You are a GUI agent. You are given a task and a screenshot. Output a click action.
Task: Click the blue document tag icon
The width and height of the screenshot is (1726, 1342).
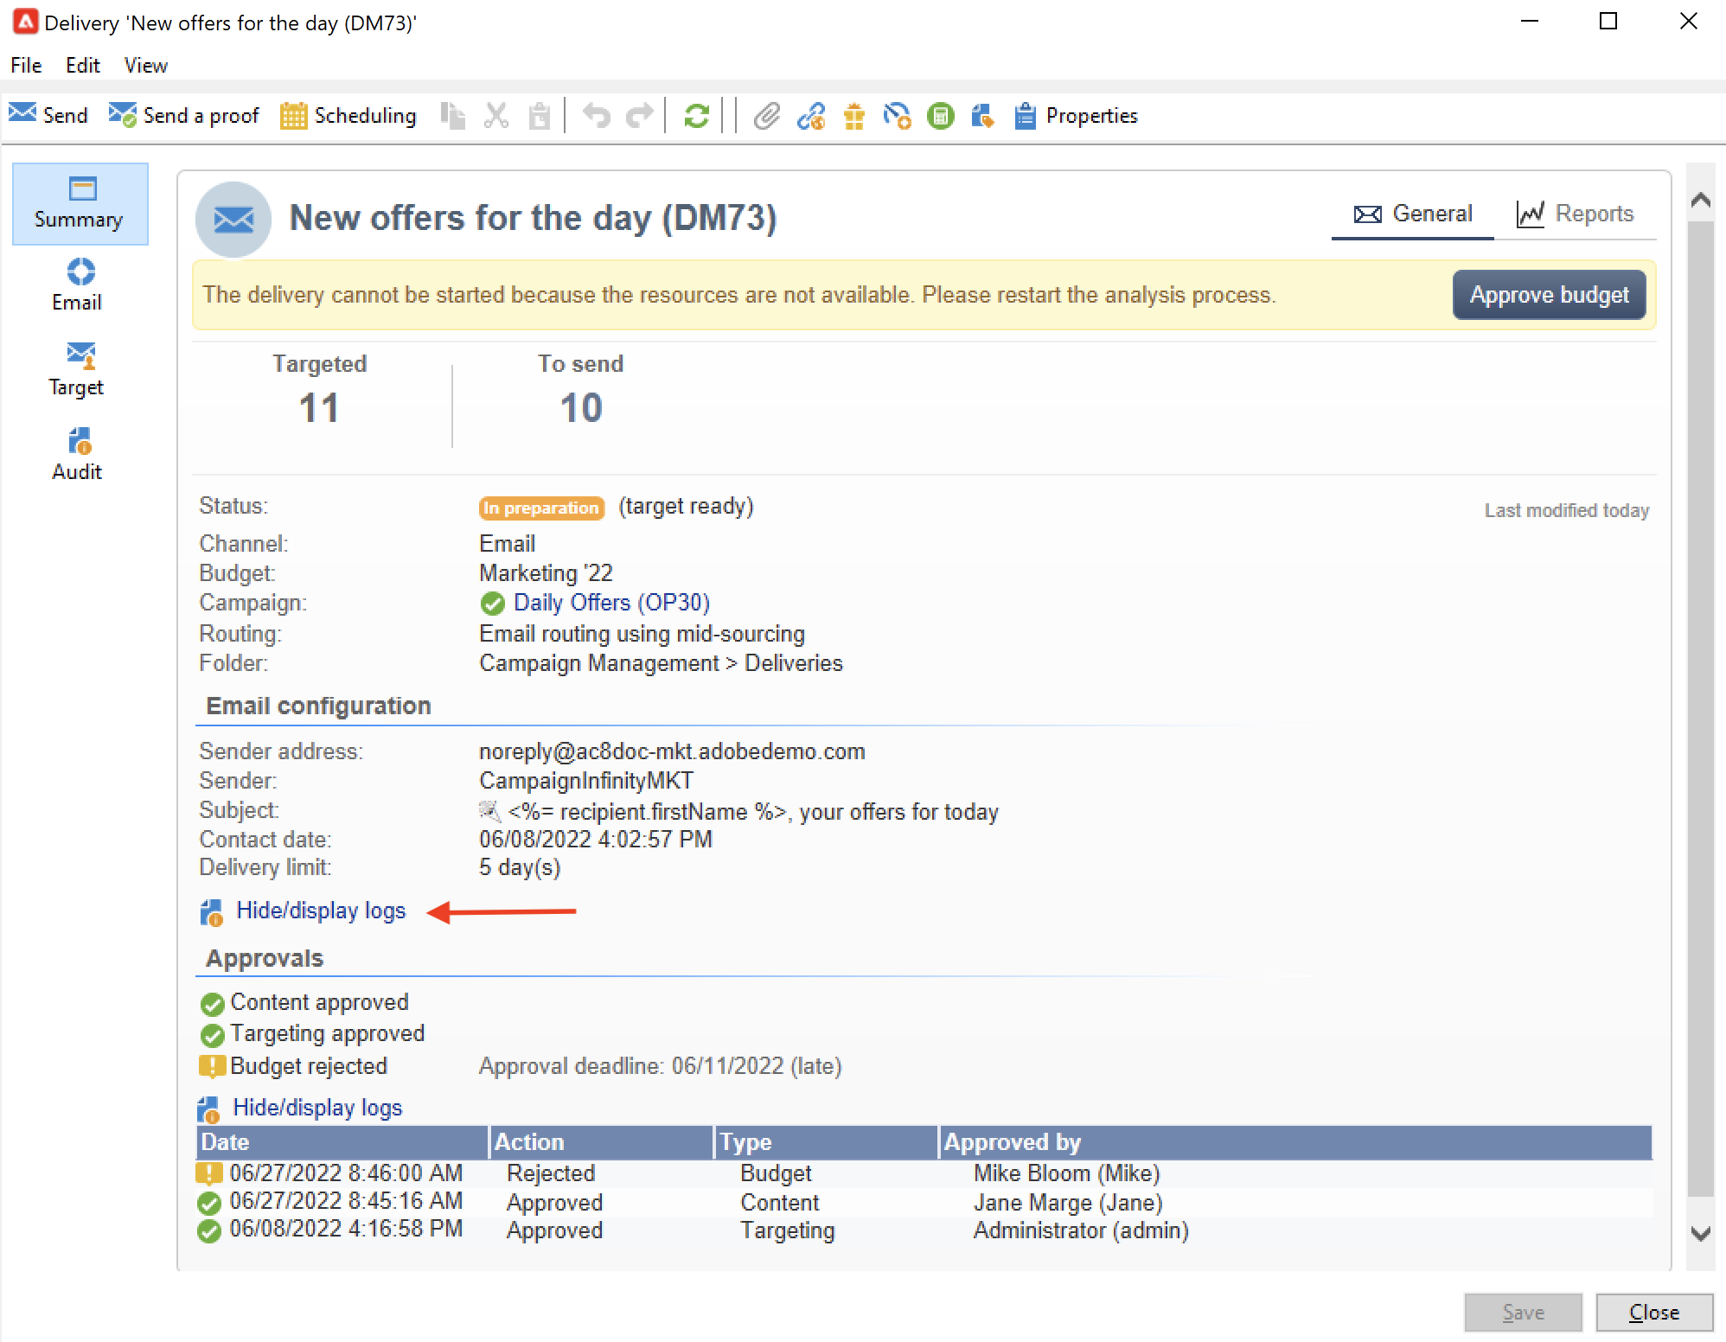(982, 116)
